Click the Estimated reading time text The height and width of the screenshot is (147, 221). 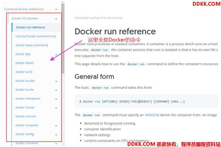click(99, 18)
